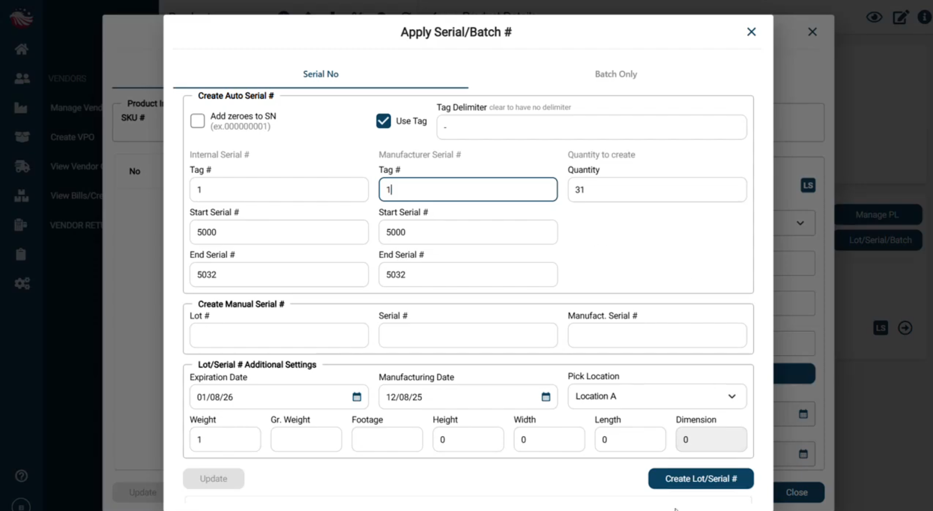The image size is (933, 511).
Task: Expand the Pick Location dropdown
Action: tap(657, 397)
